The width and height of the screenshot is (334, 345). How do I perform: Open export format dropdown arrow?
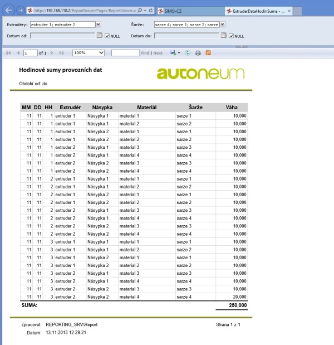coord(179,53)
